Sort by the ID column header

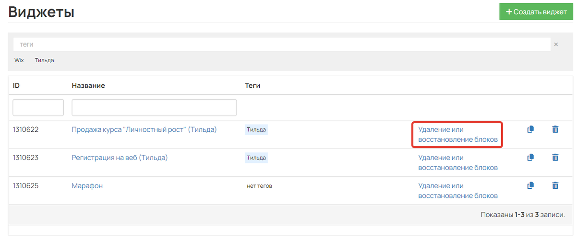tap(16, 85)
